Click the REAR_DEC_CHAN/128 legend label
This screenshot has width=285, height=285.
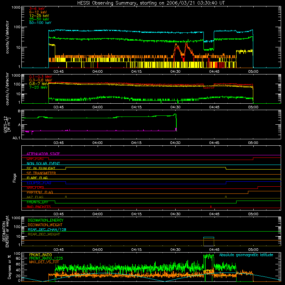pos(47,229)
